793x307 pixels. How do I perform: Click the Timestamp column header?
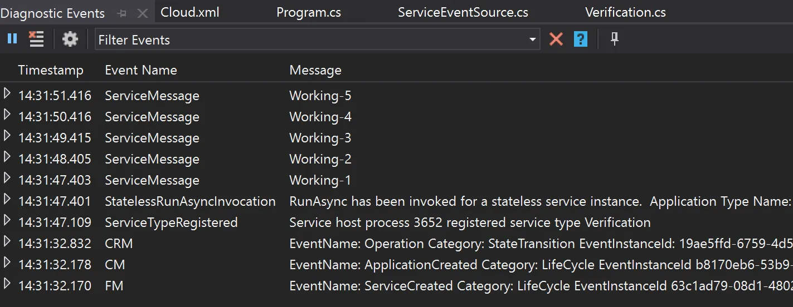pyautogui.click(x=51, y=70)
